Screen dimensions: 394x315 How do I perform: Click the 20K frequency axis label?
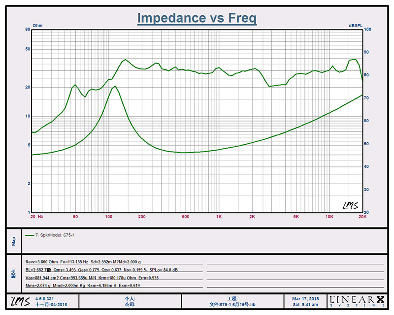pyautogui.click(x=362, y=217)
